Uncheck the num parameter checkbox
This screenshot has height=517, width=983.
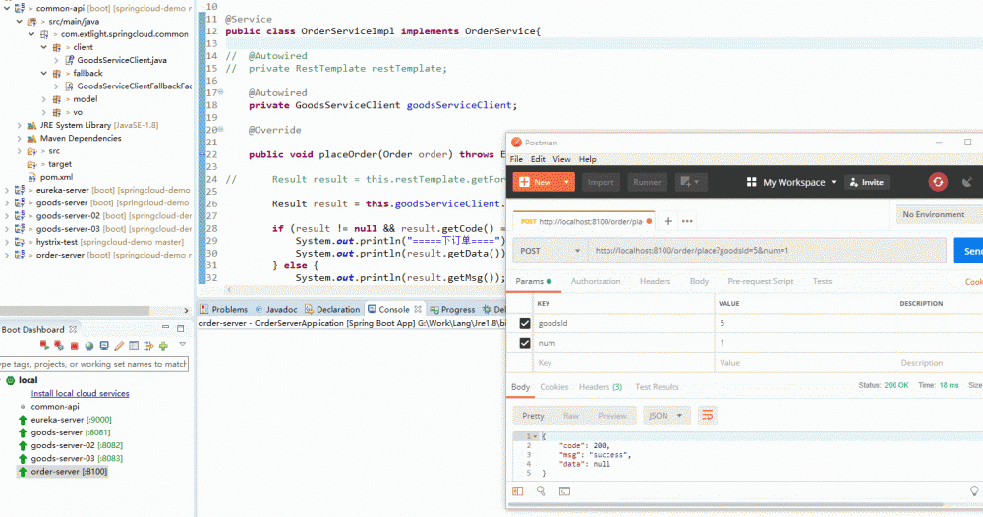coord(525,343)
